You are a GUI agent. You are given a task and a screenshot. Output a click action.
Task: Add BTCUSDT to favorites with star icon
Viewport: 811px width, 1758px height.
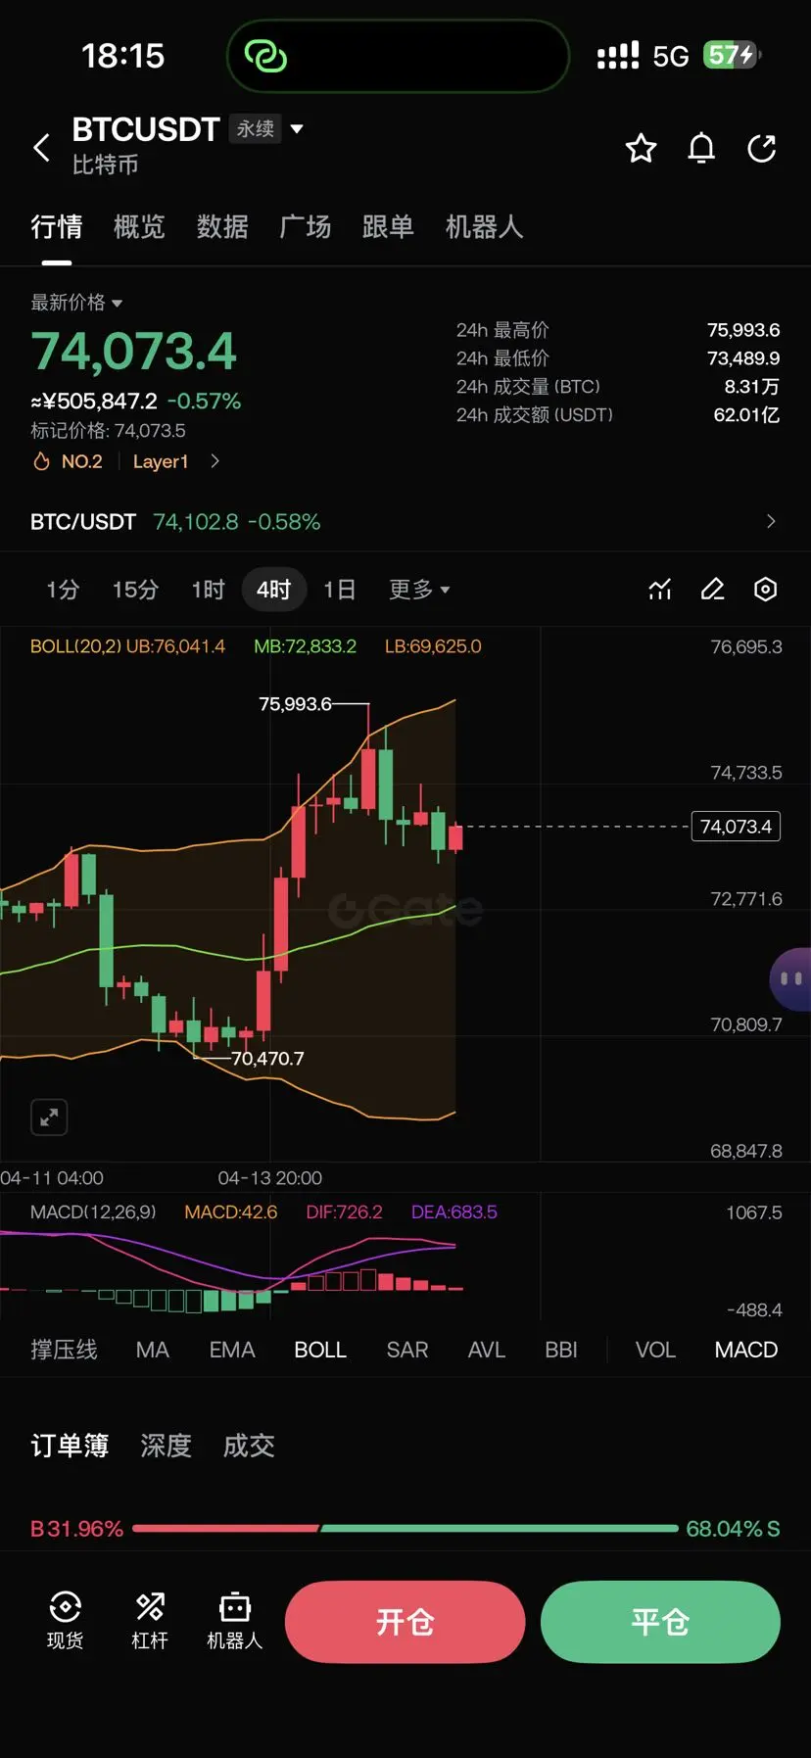(x=641, y=148)
